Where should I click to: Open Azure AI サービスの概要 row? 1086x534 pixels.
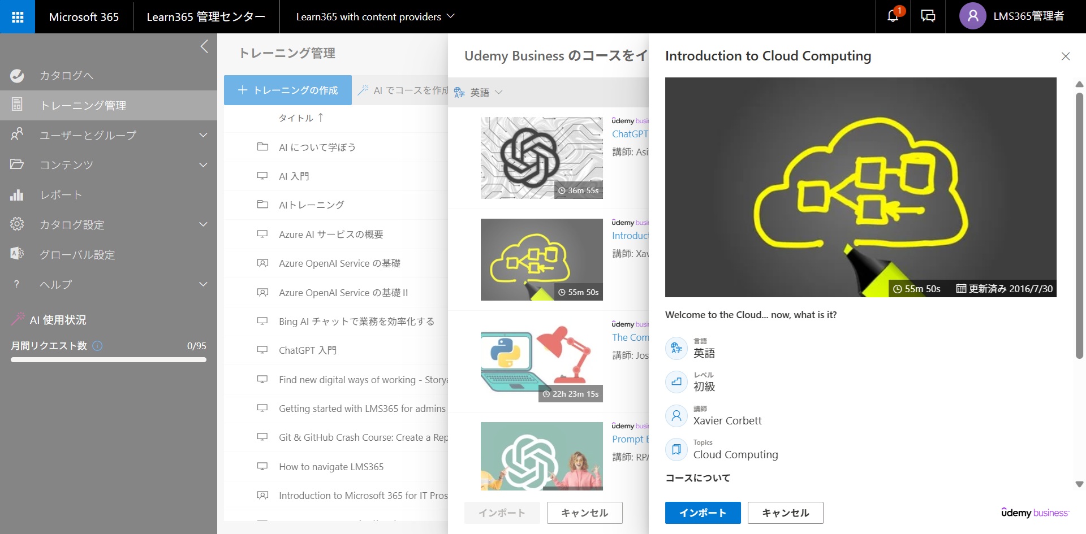(336, 235)
